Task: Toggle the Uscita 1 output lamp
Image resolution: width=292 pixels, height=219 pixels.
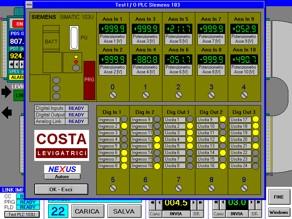Action: pyautogui.click(x=190, y=119)
